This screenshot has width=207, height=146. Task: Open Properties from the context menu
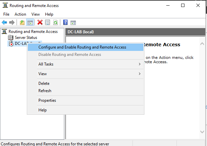[47, 100]
